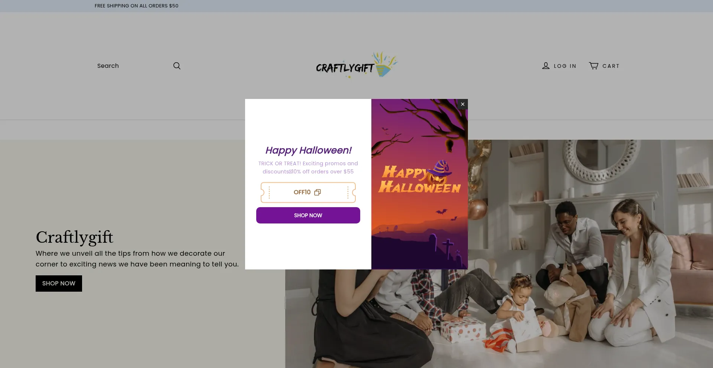Click the search magnifier icon
The height and width of the screenshot is (368, 713).
pos(177,66)
